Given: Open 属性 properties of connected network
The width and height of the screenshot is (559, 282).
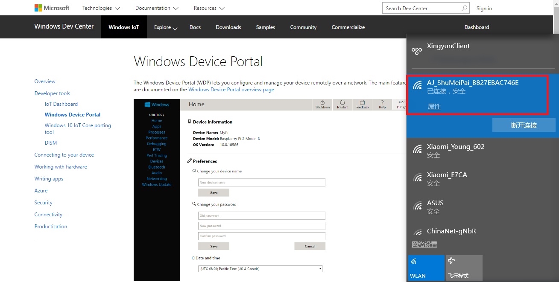Looking at the screenshot, I should click(434, 107).
